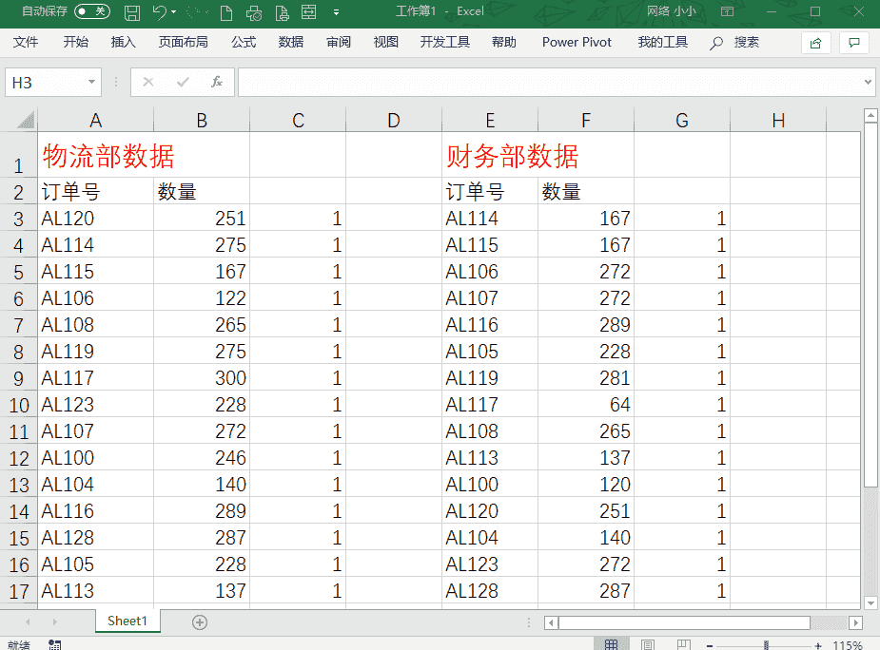The height and width of the screenshot is (650, 880).
Task: Open Customize Quick Access Toolbar dropdown
Action: (336, 12)
